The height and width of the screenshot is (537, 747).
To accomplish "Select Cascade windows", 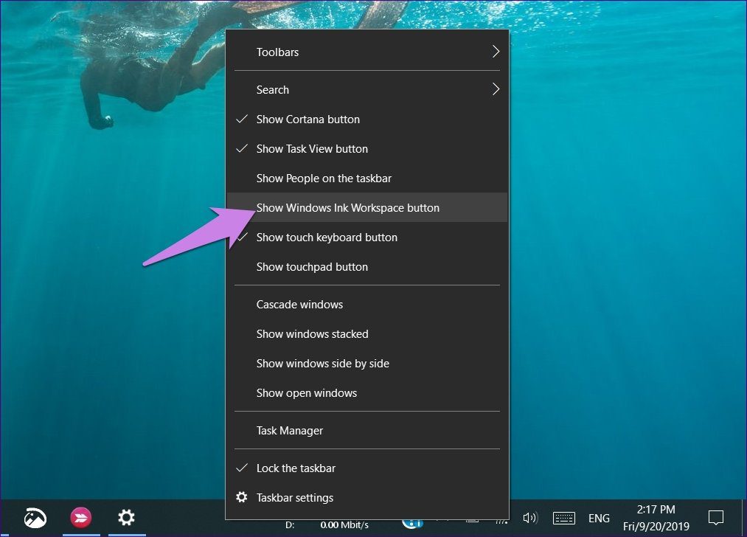I will pyautogui.click(x=366, y=305).
